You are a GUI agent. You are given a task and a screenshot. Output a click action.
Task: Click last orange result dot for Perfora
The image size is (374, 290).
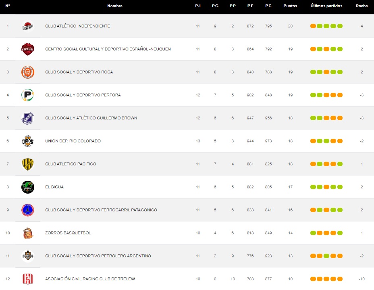tap(340, 95)
